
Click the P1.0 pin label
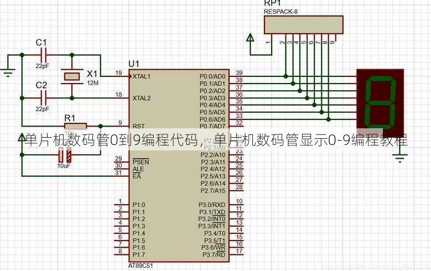[139, 205]
